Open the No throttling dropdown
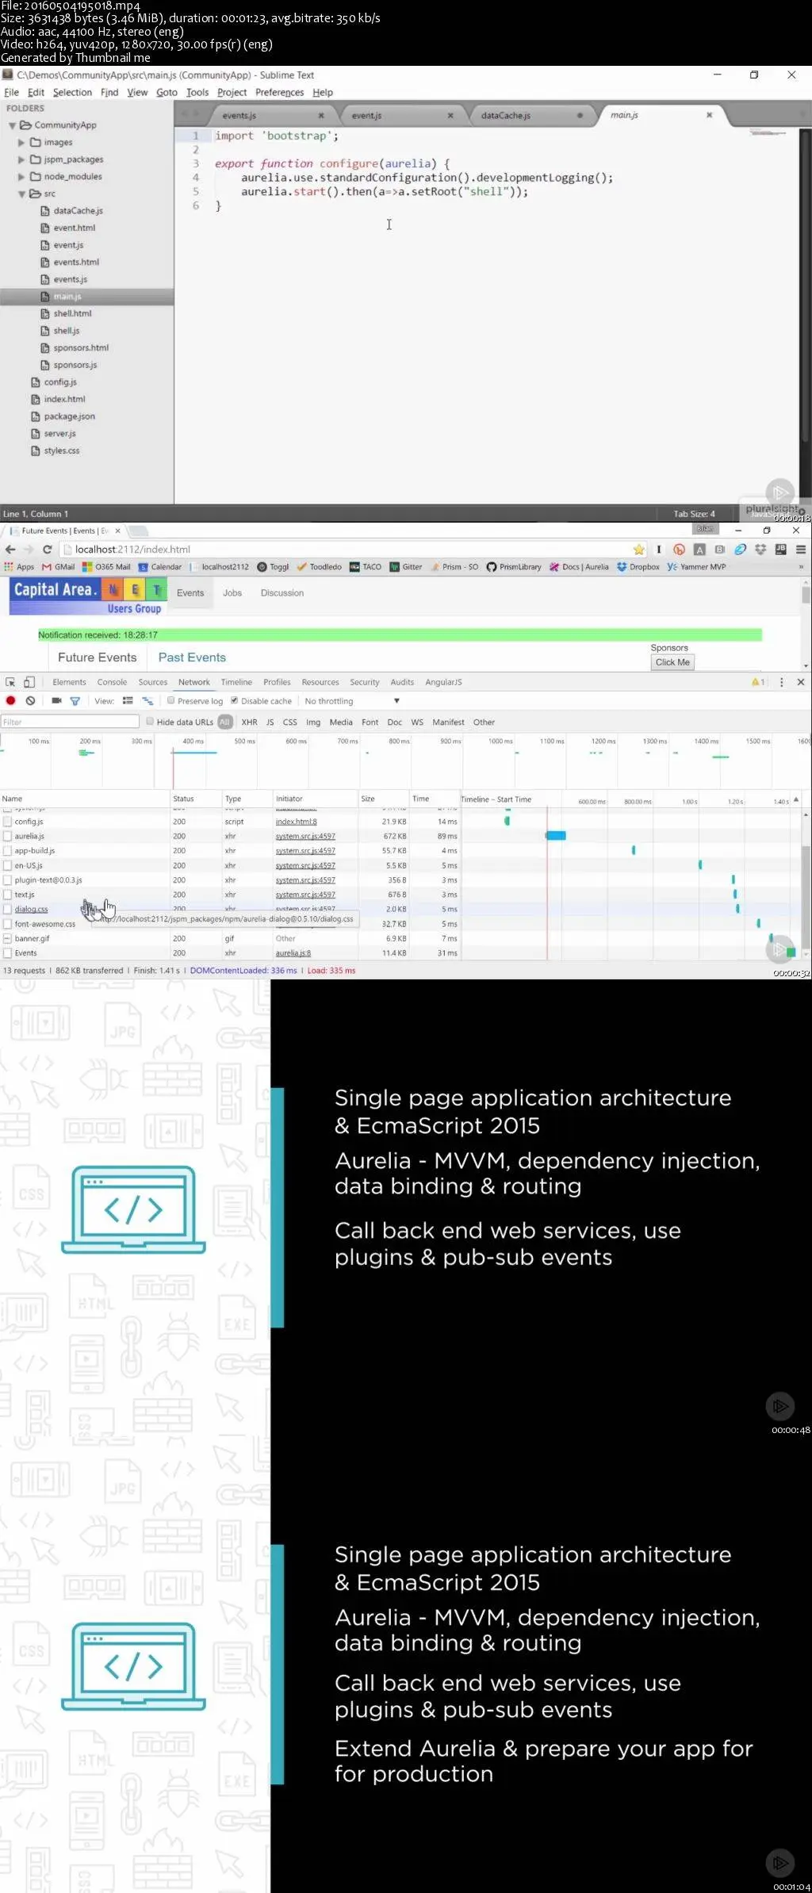 352,701
